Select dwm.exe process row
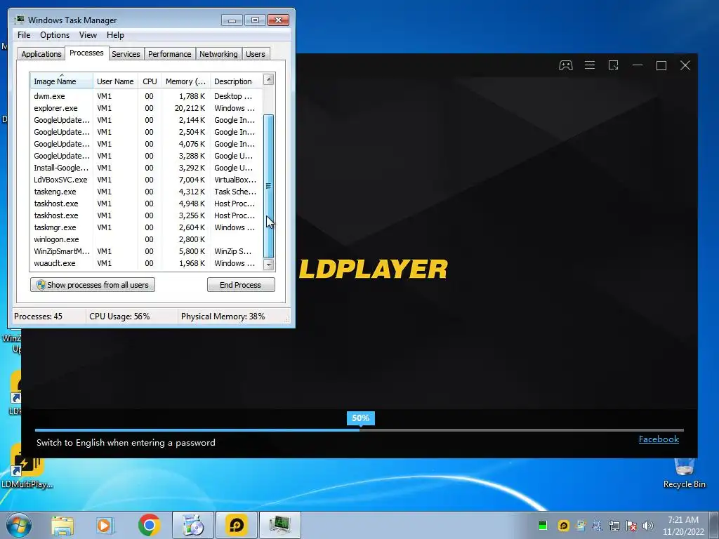This screenshot has height=539, width=719. [x=146, y=96]
